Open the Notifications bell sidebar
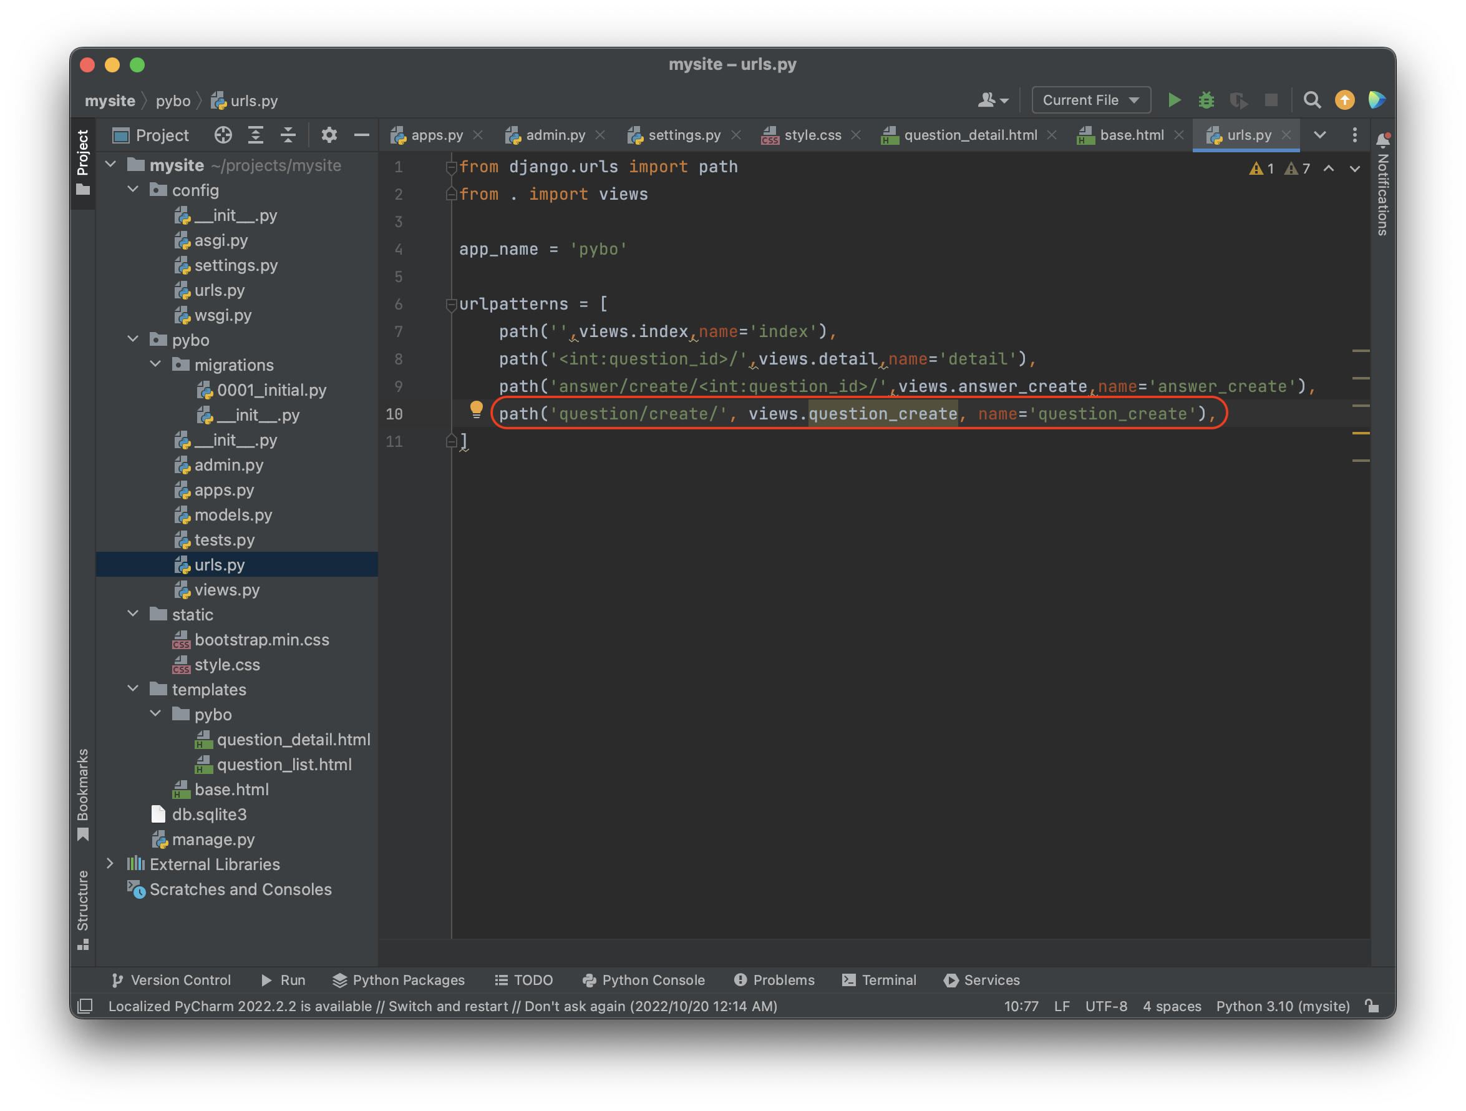The width and height of the screenshot is (1466, 1111). (x=1382, y=140)
